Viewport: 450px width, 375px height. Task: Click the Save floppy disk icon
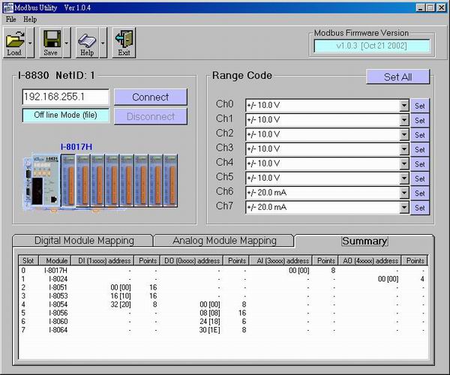pyautogui.click(x=51, y=43)
